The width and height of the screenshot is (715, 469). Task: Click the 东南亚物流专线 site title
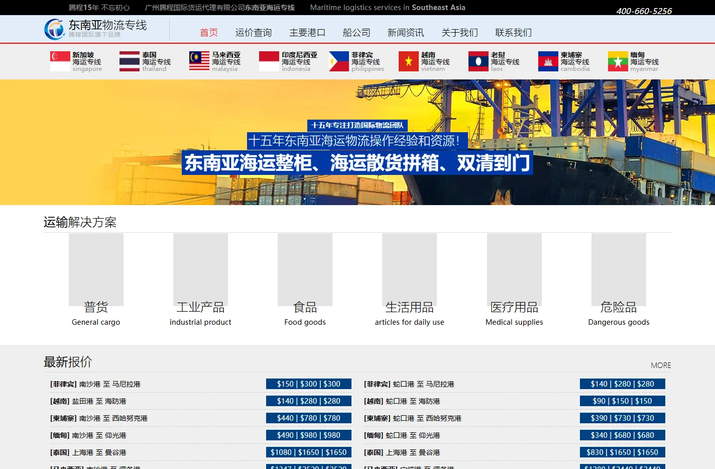(x=107, y=25)
